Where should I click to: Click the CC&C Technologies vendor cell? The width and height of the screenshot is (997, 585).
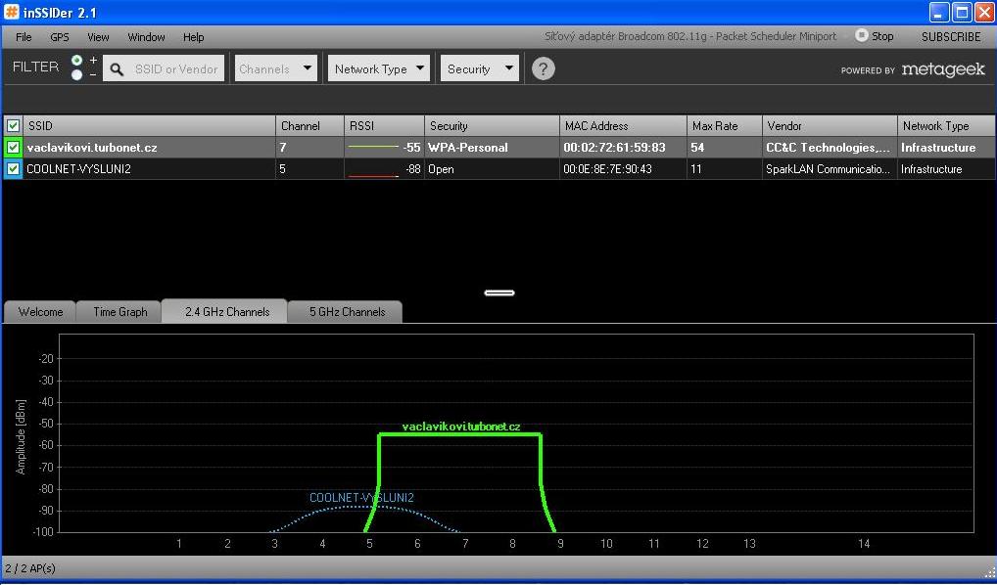pyautogui.click(x=828, y=148)
